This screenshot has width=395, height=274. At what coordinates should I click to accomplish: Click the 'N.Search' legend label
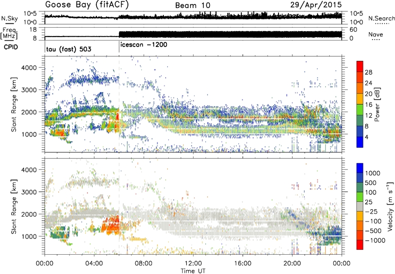pos(381,18)
